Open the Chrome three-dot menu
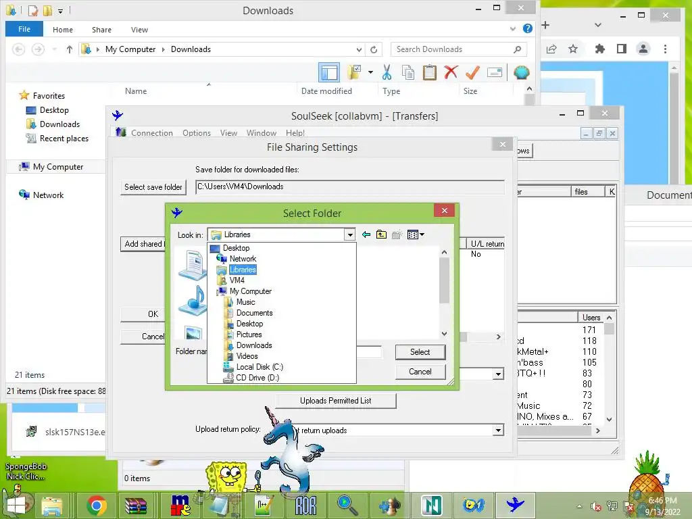 665,49
